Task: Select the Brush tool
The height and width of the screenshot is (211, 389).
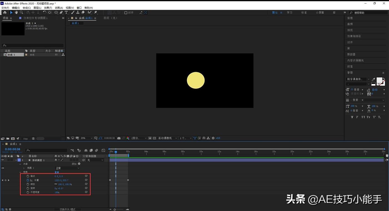Action: point(73,12)
